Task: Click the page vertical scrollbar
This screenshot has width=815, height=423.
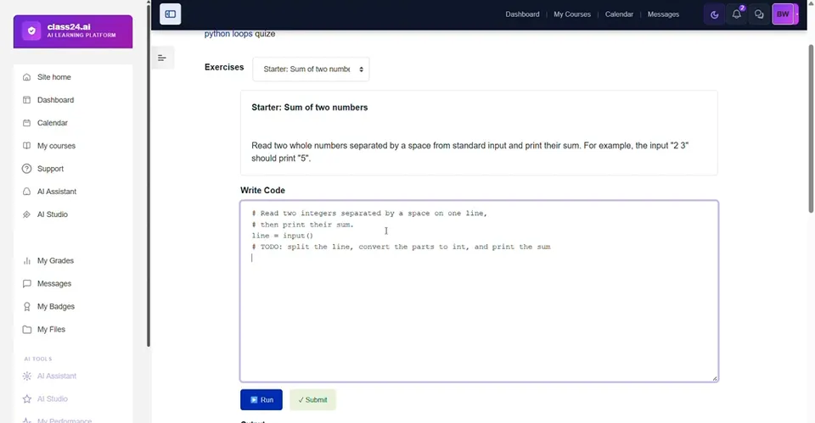Action: (811, 129)
